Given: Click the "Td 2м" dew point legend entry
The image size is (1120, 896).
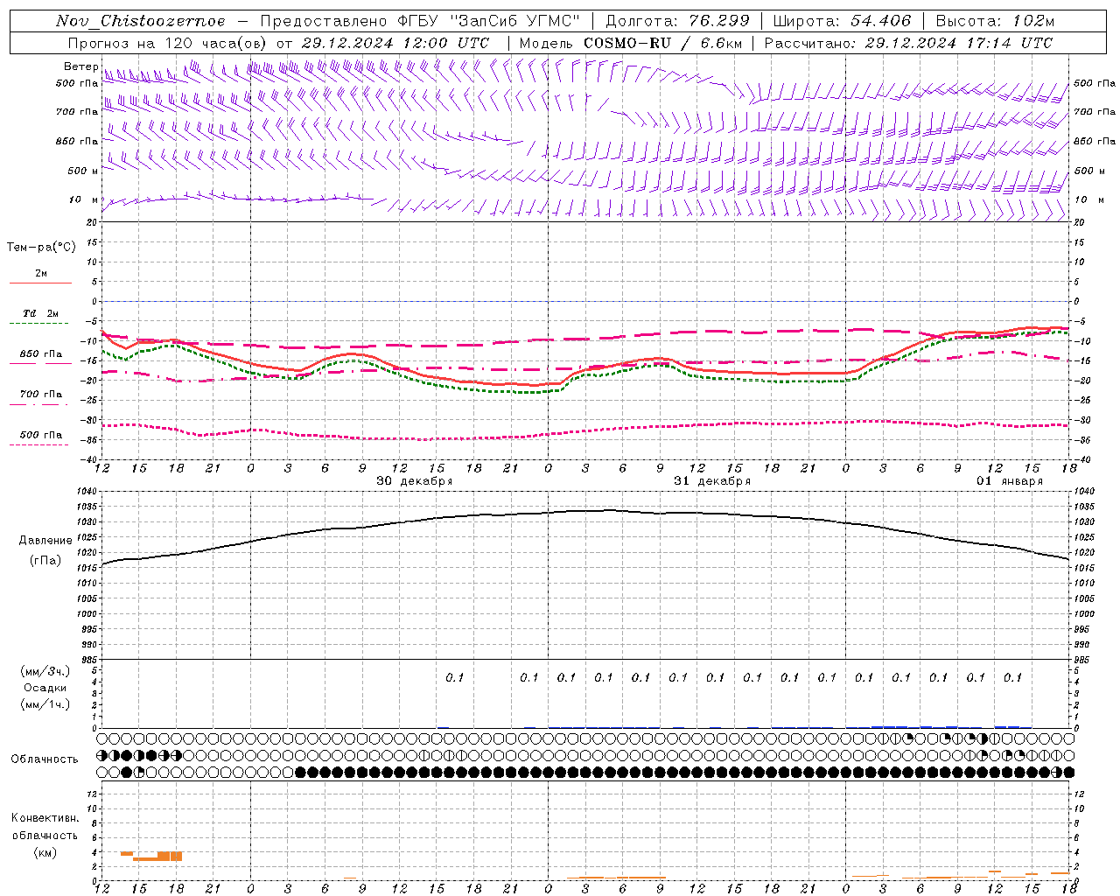Looking at the screenshot, I should pos(41,313).
